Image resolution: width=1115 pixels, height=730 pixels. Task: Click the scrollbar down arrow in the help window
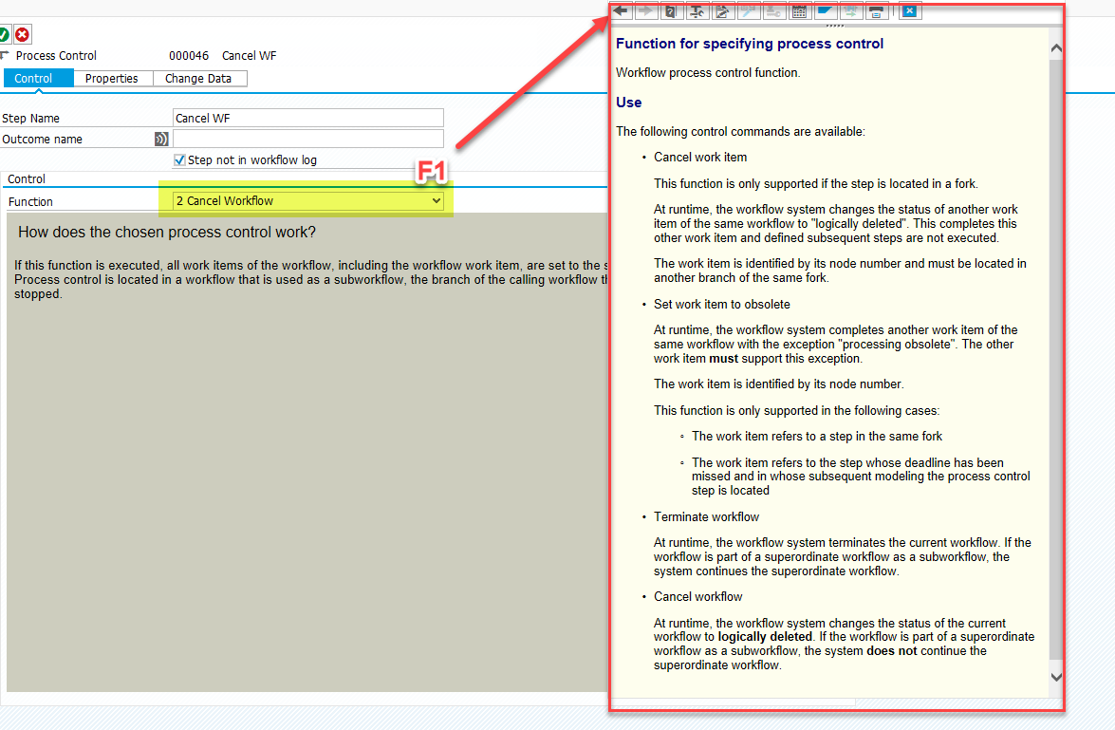1055,676
